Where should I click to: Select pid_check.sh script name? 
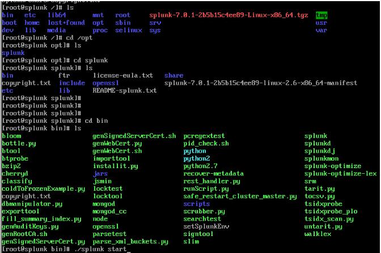pyautogui.click(x=206, y=143)
